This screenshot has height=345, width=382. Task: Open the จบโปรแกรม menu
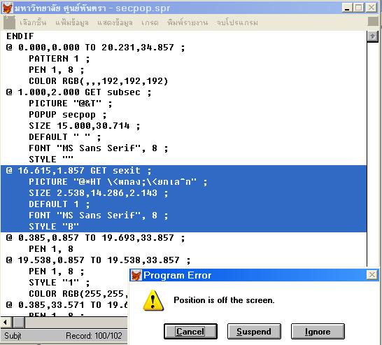click(x=237, y=22)
